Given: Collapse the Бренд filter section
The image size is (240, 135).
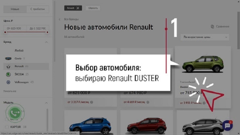Looking at the screenshot, I should [46, 42].
